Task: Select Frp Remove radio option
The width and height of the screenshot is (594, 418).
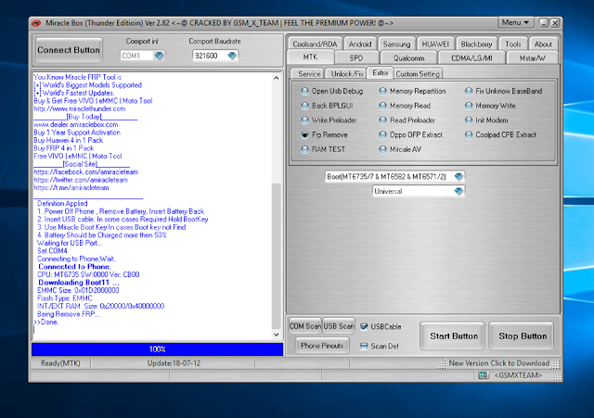Action: [x=304, y=134]
